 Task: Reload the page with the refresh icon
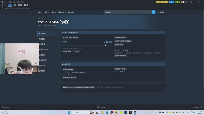(x=3, y=8)
